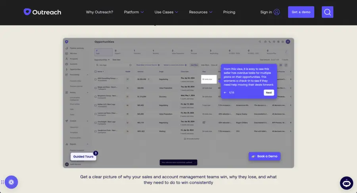This screenshot has width=357, height=193.
Task: Collapse the Content sidebar section chevron
Action: click(x=87, y=121)
